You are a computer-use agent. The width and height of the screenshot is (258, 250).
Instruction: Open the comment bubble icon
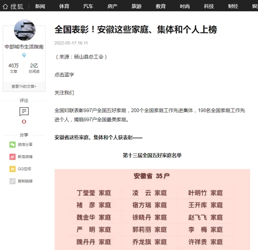click(x=24, y=111)
